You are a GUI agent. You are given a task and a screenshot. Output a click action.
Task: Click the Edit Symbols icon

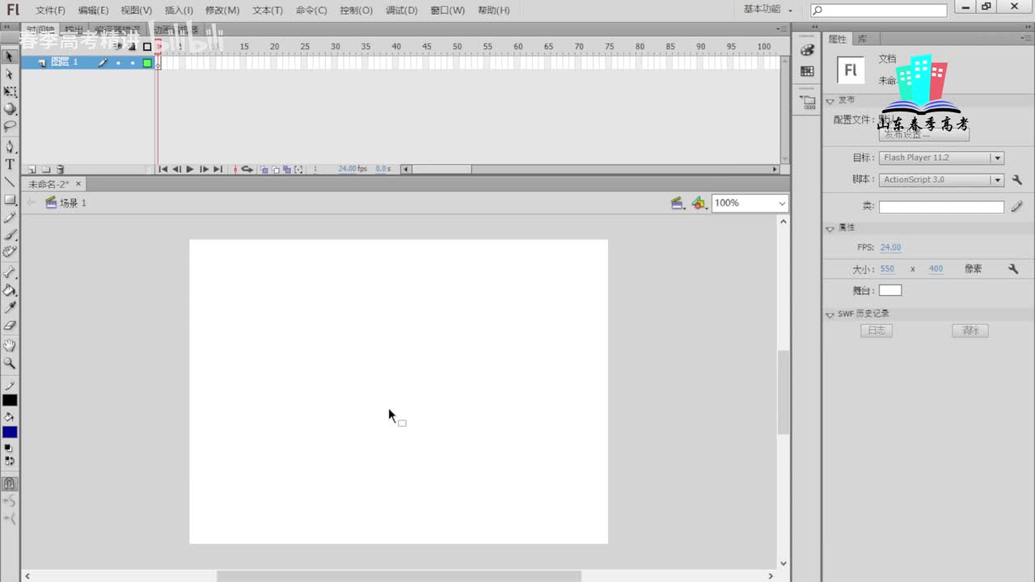coord(699,204)
